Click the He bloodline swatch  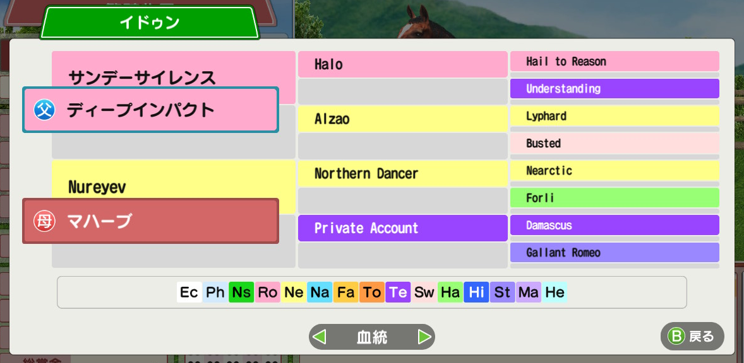tap(555, 292)
